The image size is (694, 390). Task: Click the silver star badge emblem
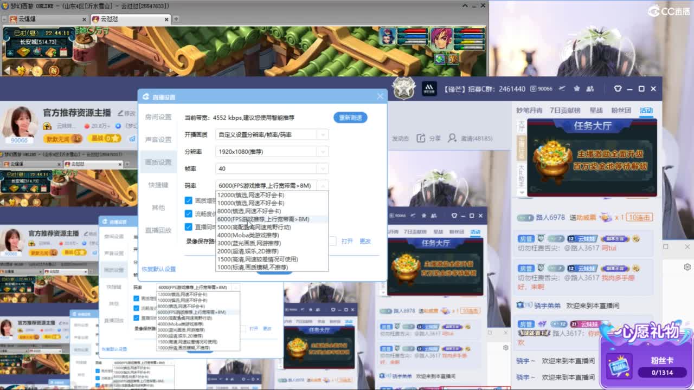[404, 88]
